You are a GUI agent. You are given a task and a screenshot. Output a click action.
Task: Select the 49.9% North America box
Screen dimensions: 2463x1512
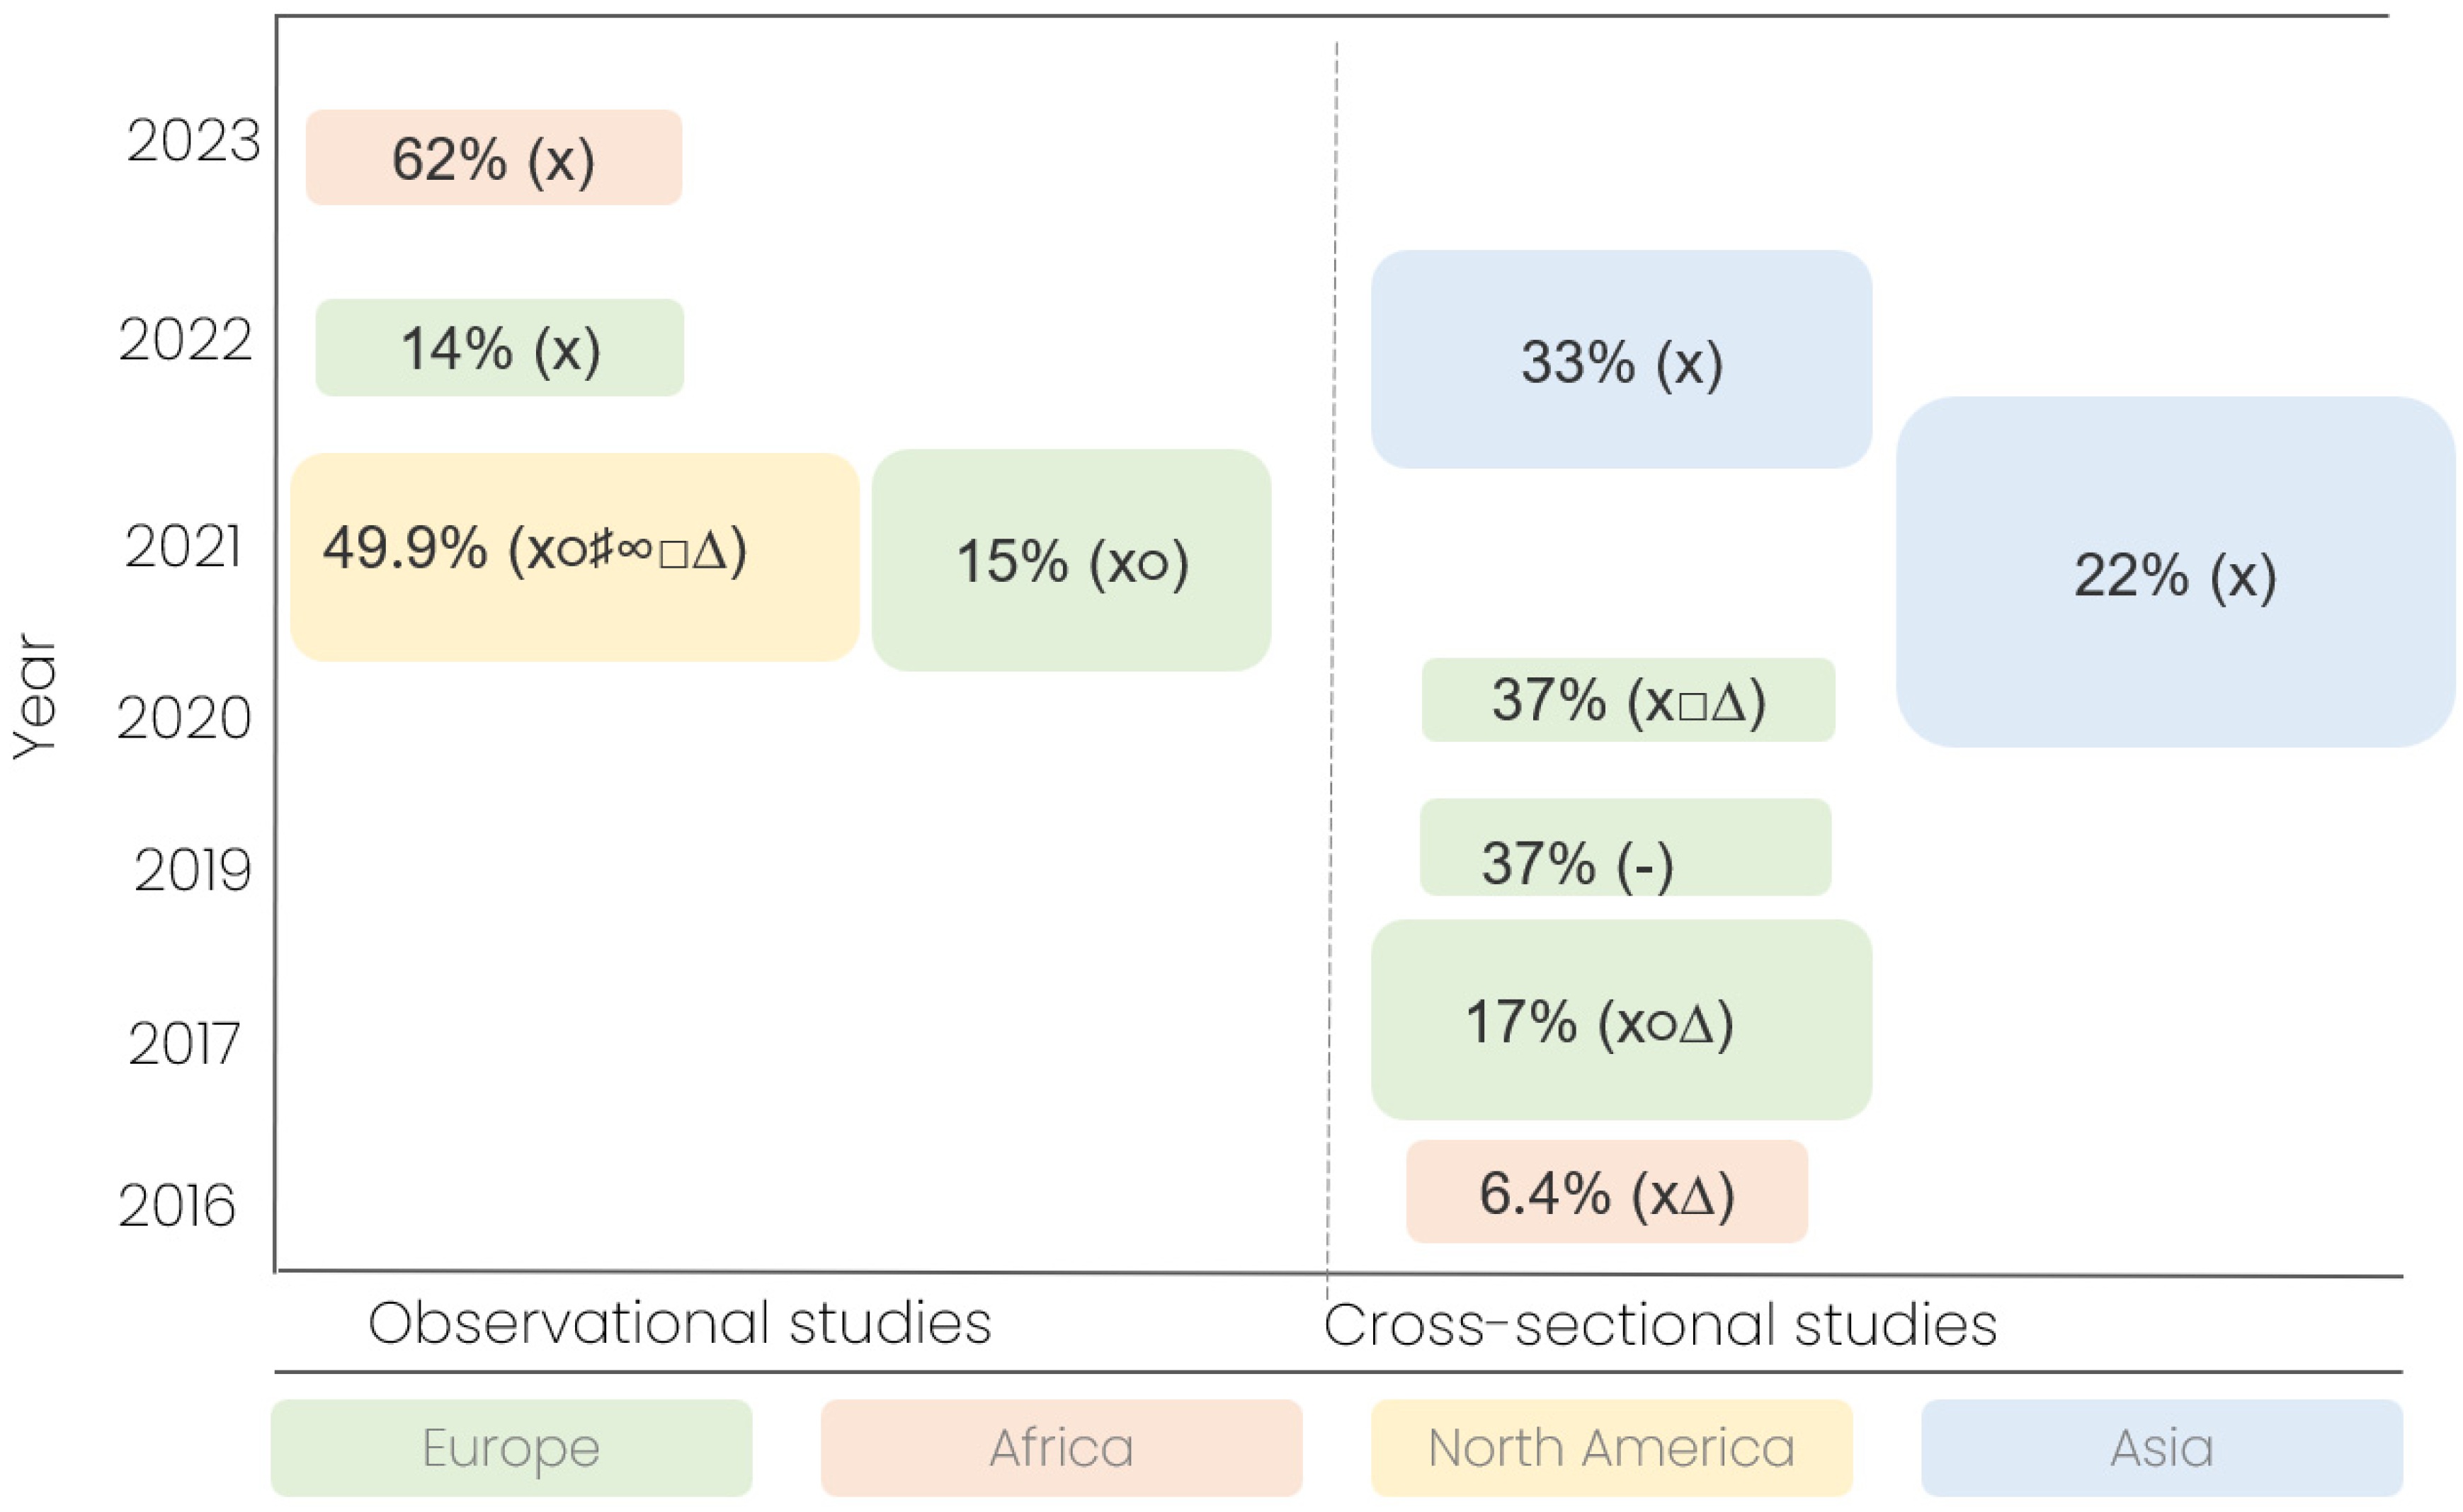tap(574, 556)
